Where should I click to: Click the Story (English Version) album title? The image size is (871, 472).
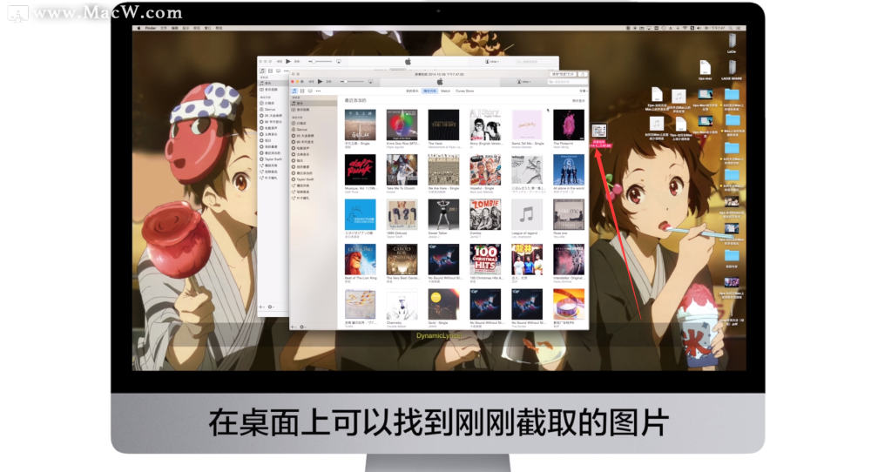pos(486,144)
